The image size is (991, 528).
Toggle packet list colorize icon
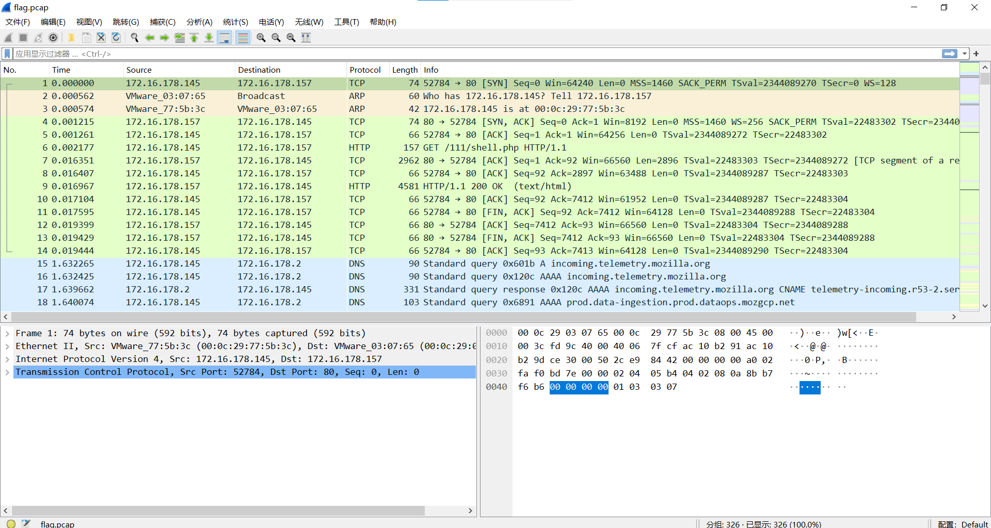(243, 38)
